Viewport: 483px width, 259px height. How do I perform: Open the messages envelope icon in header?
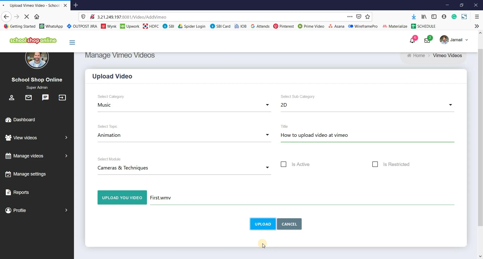[427, 40]
